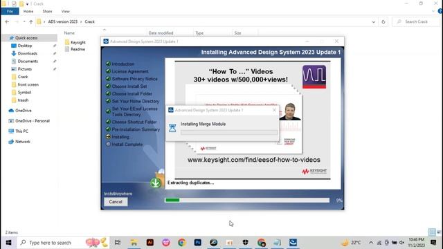Open the Home ribbon tab
The image size is (443, 249).
pyautogui.click(x=28, y=11)
